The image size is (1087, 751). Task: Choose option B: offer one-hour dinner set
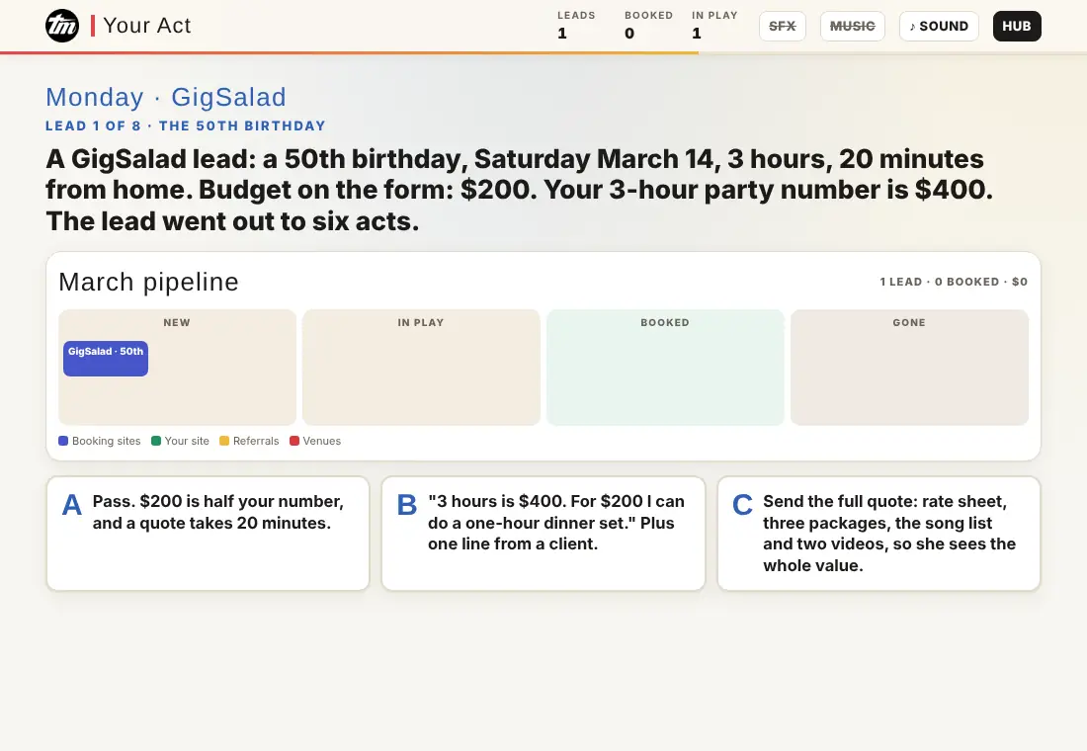pos(543,534)
